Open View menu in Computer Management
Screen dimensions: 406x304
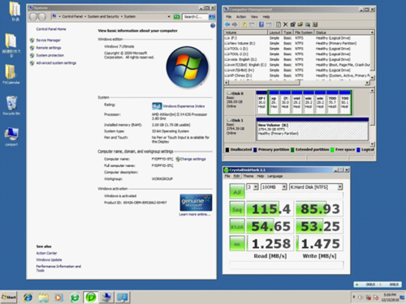pos(254,17)
